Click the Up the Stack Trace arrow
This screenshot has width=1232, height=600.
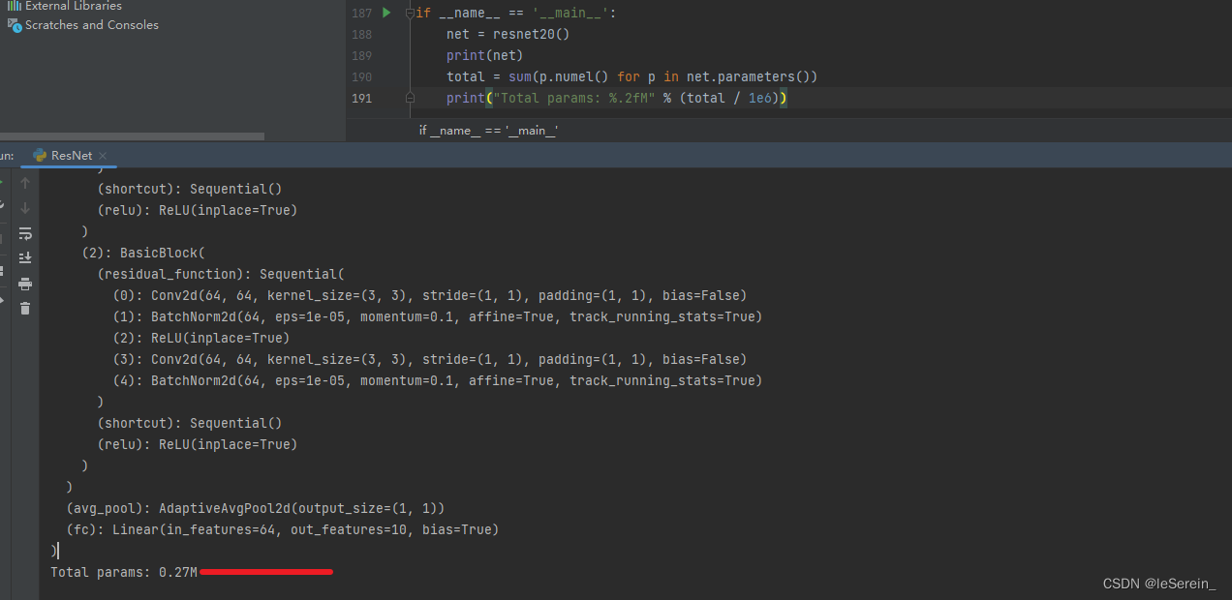[25, 183]
